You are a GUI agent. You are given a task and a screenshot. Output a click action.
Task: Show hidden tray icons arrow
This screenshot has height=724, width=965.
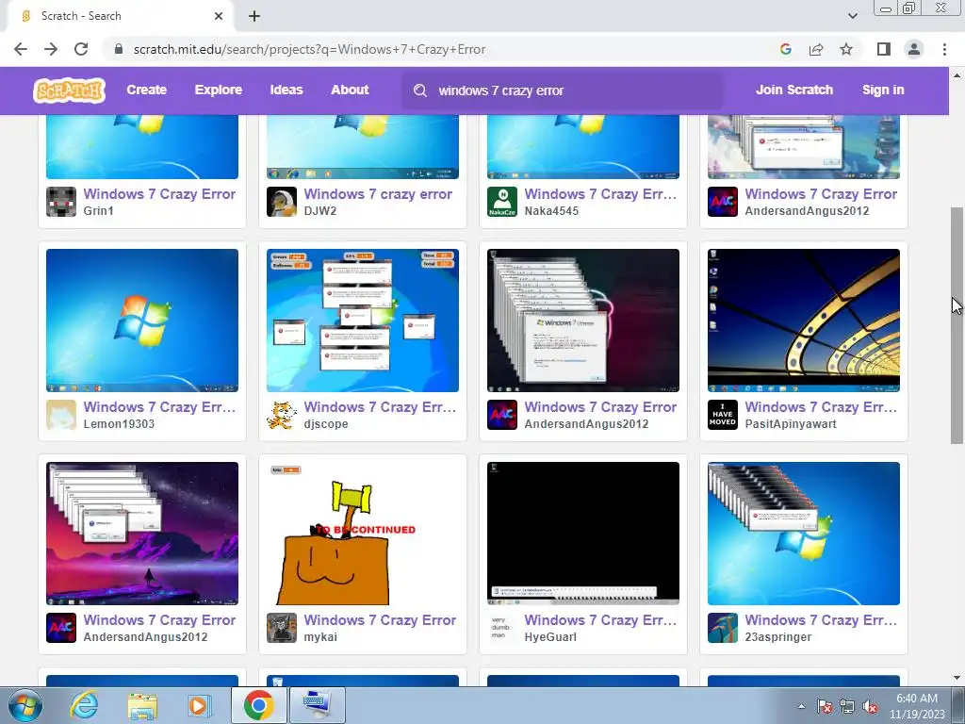[801, 706]
